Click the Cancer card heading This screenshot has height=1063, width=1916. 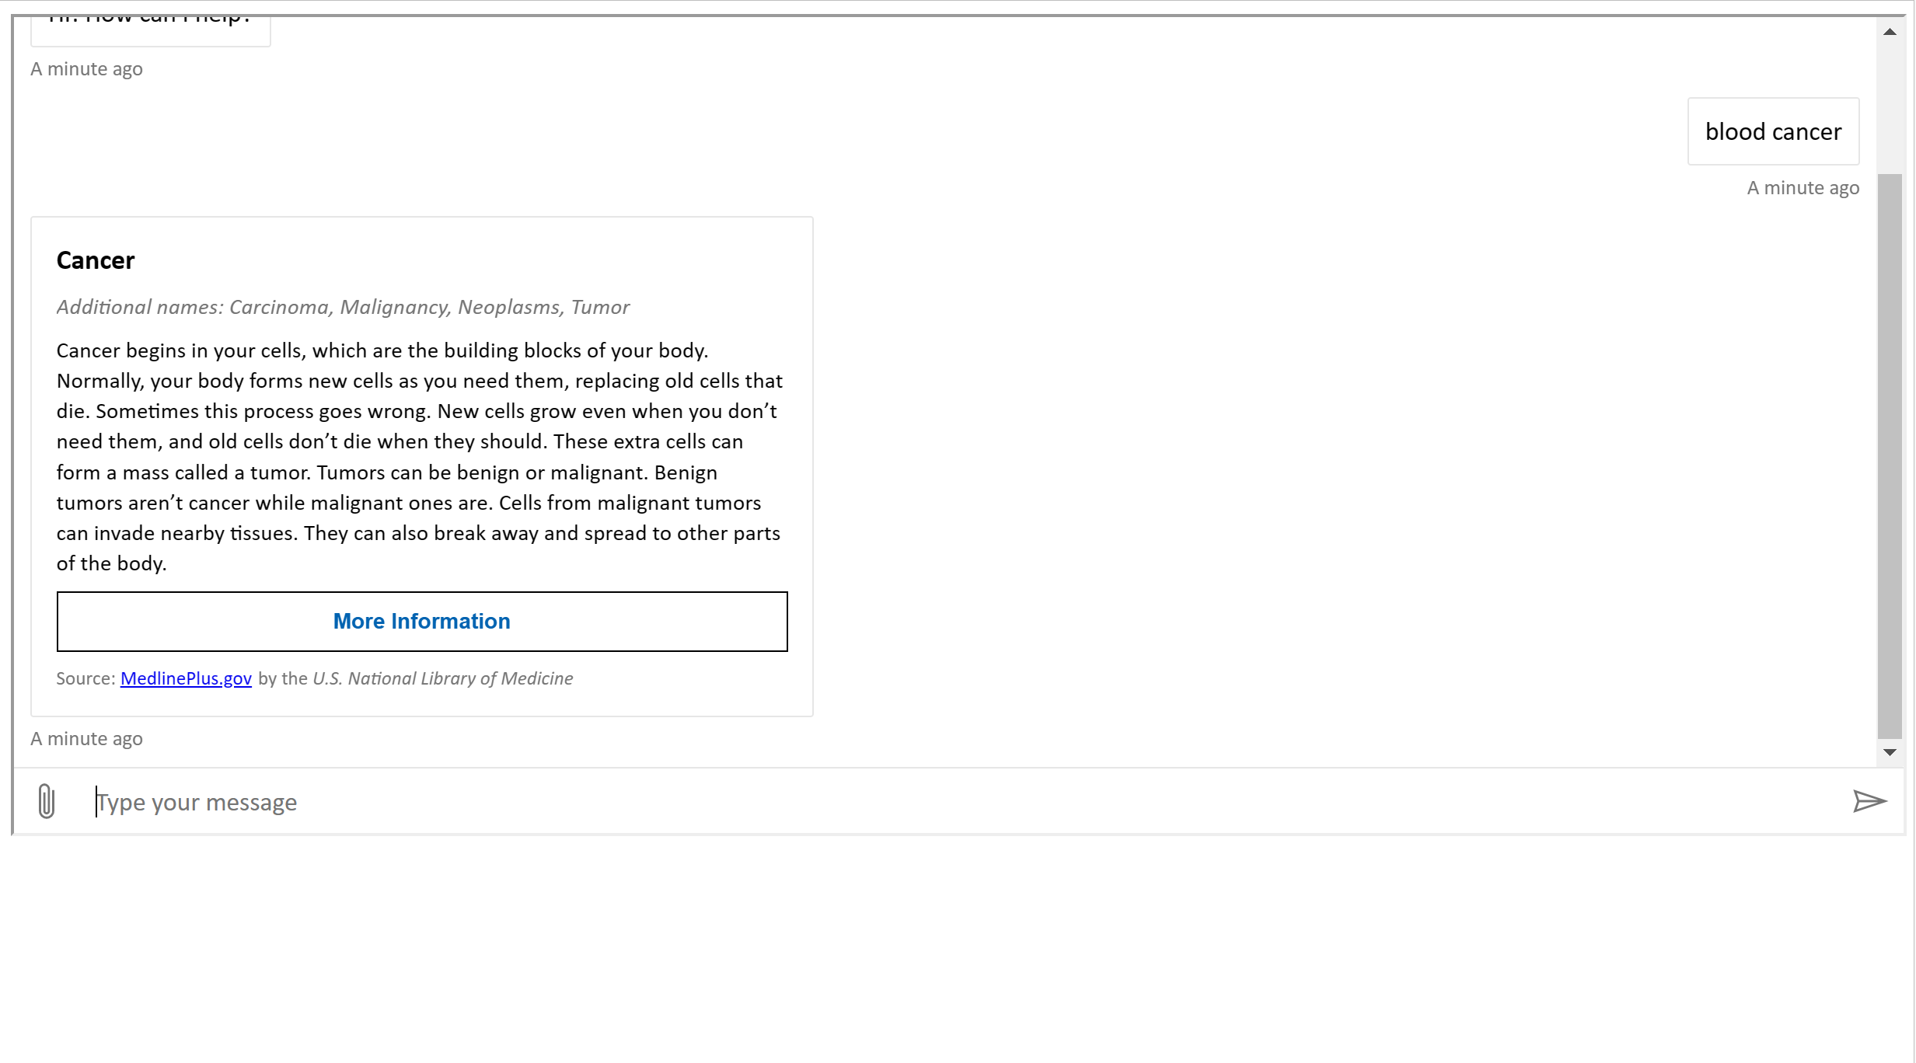point(96,260)
